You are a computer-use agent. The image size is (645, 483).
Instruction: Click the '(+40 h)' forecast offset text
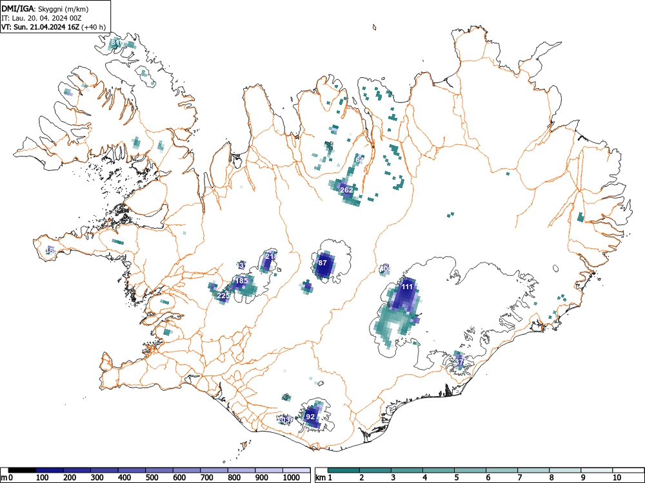click(94, 27)
